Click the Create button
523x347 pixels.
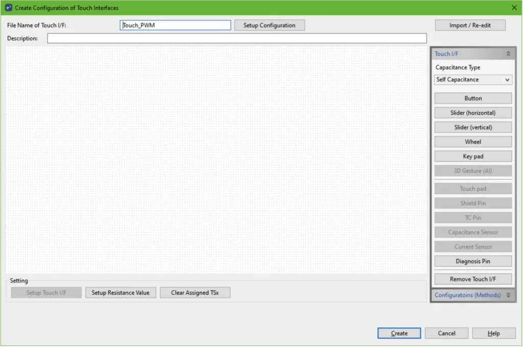[399, 333]
